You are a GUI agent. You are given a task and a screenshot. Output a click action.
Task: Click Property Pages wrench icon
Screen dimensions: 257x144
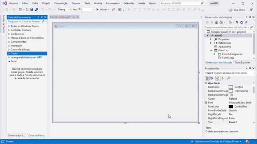(228, 78)
